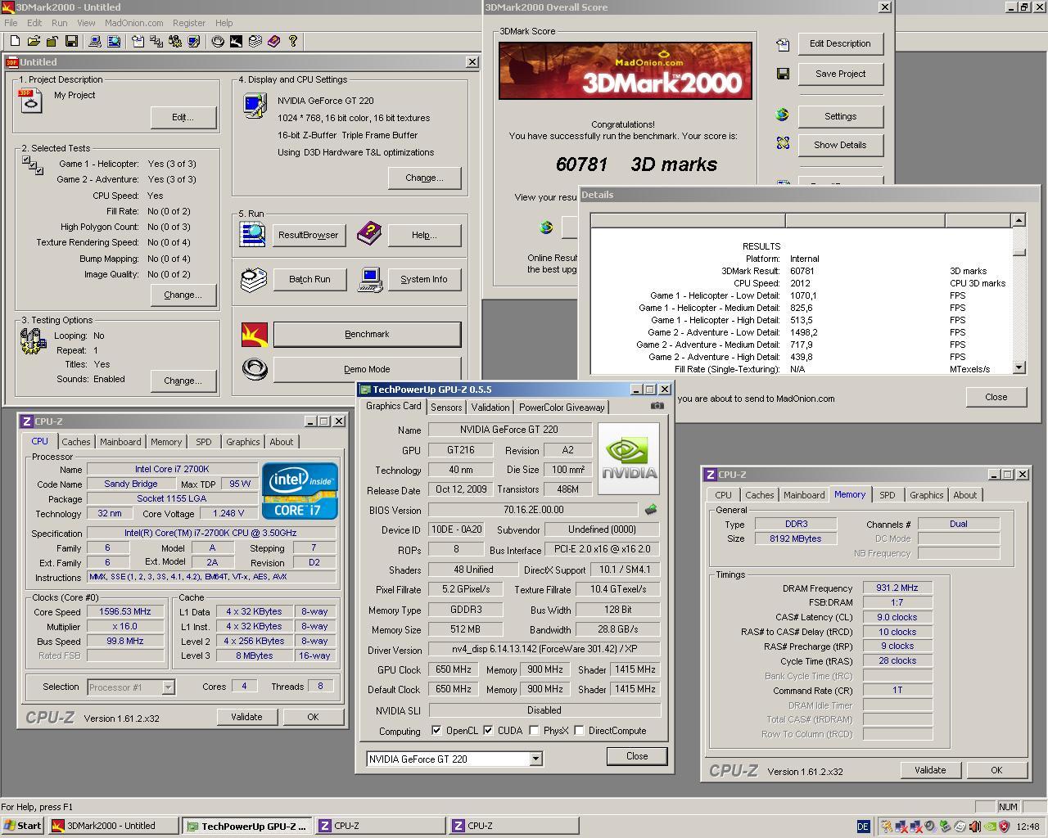Click the computer icon beside System Info
This screenshot has width=1048, height=838.
click(x=370, y=280)
